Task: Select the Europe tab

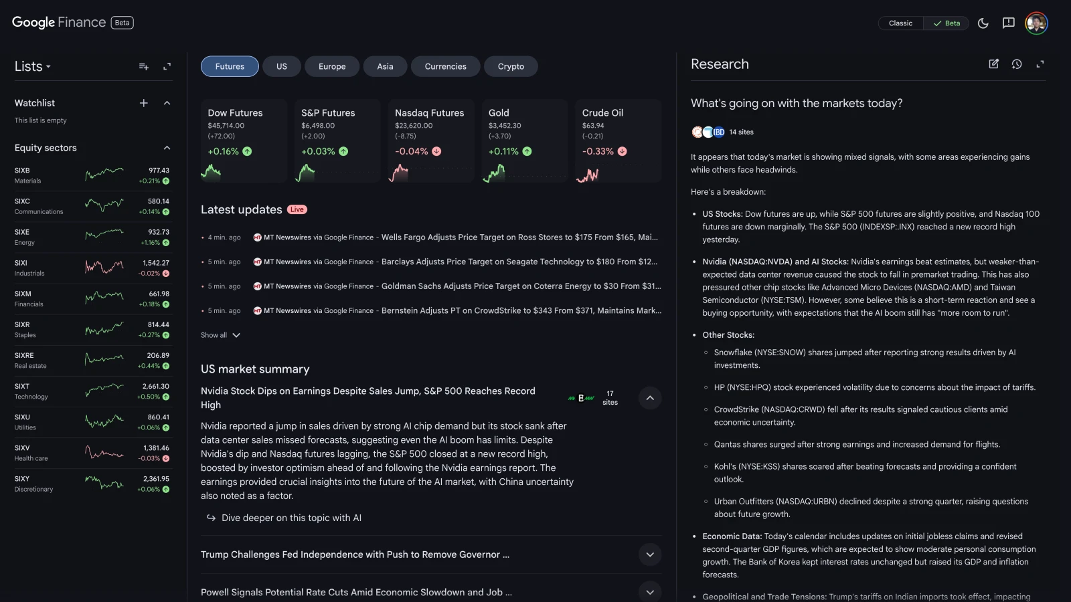Action: [332, 66]
